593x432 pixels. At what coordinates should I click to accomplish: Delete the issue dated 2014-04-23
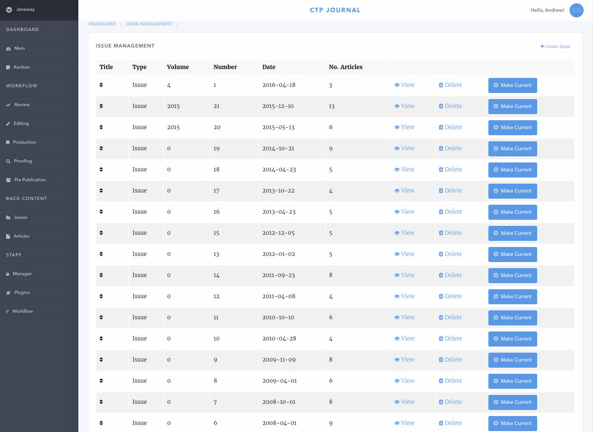tap(450, 170)
